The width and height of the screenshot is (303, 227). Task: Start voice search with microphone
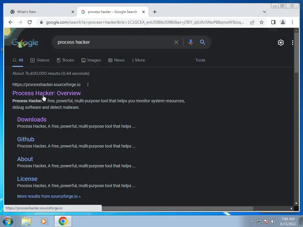click(x=191, y=42)
